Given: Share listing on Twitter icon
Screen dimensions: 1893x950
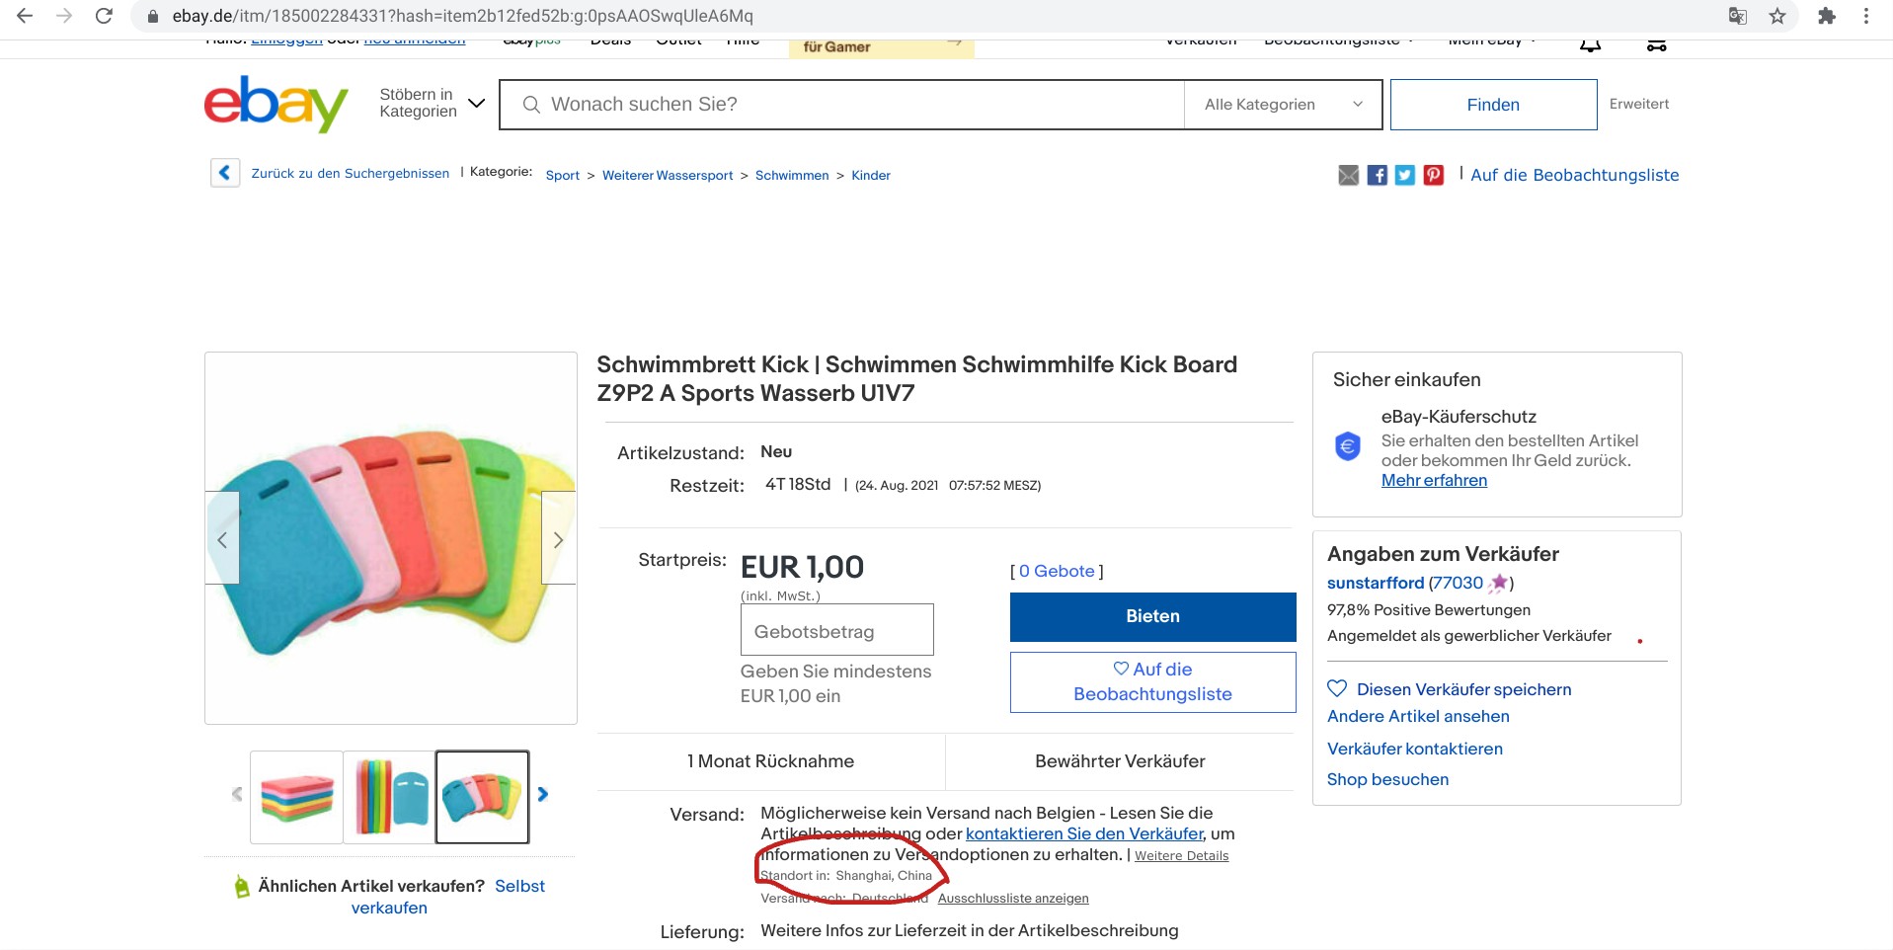Looking at the screenshot, I should coord(1405,176).
